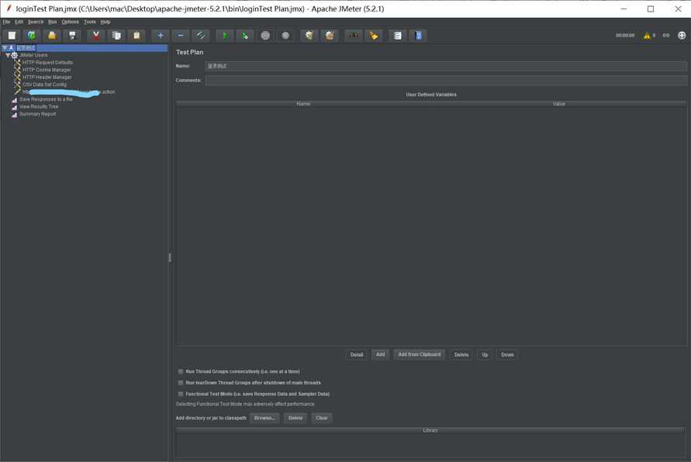Select View Results Tree in tree
This screenshot has height=462, width=691.
click(x=39, y=107)
